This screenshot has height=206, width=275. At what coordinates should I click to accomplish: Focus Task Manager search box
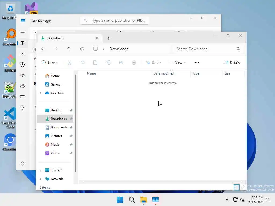click(114, 20)
